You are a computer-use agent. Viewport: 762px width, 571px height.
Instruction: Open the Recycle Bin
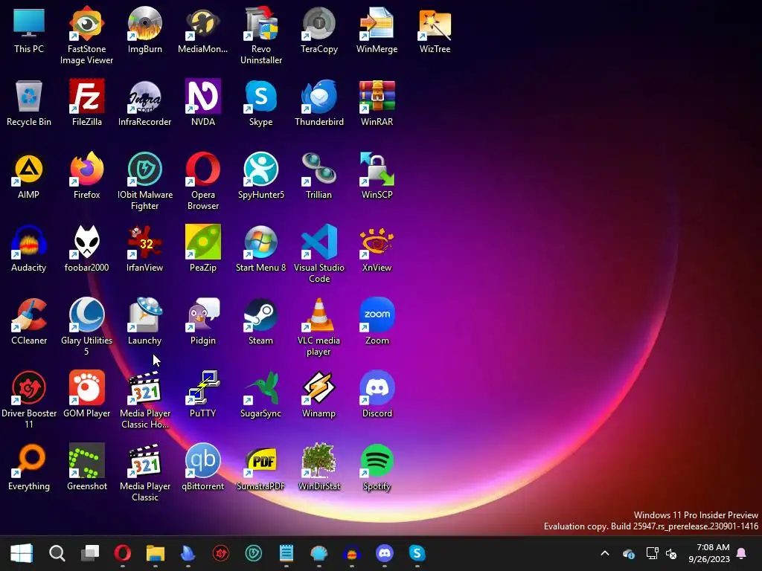point(29,103)
